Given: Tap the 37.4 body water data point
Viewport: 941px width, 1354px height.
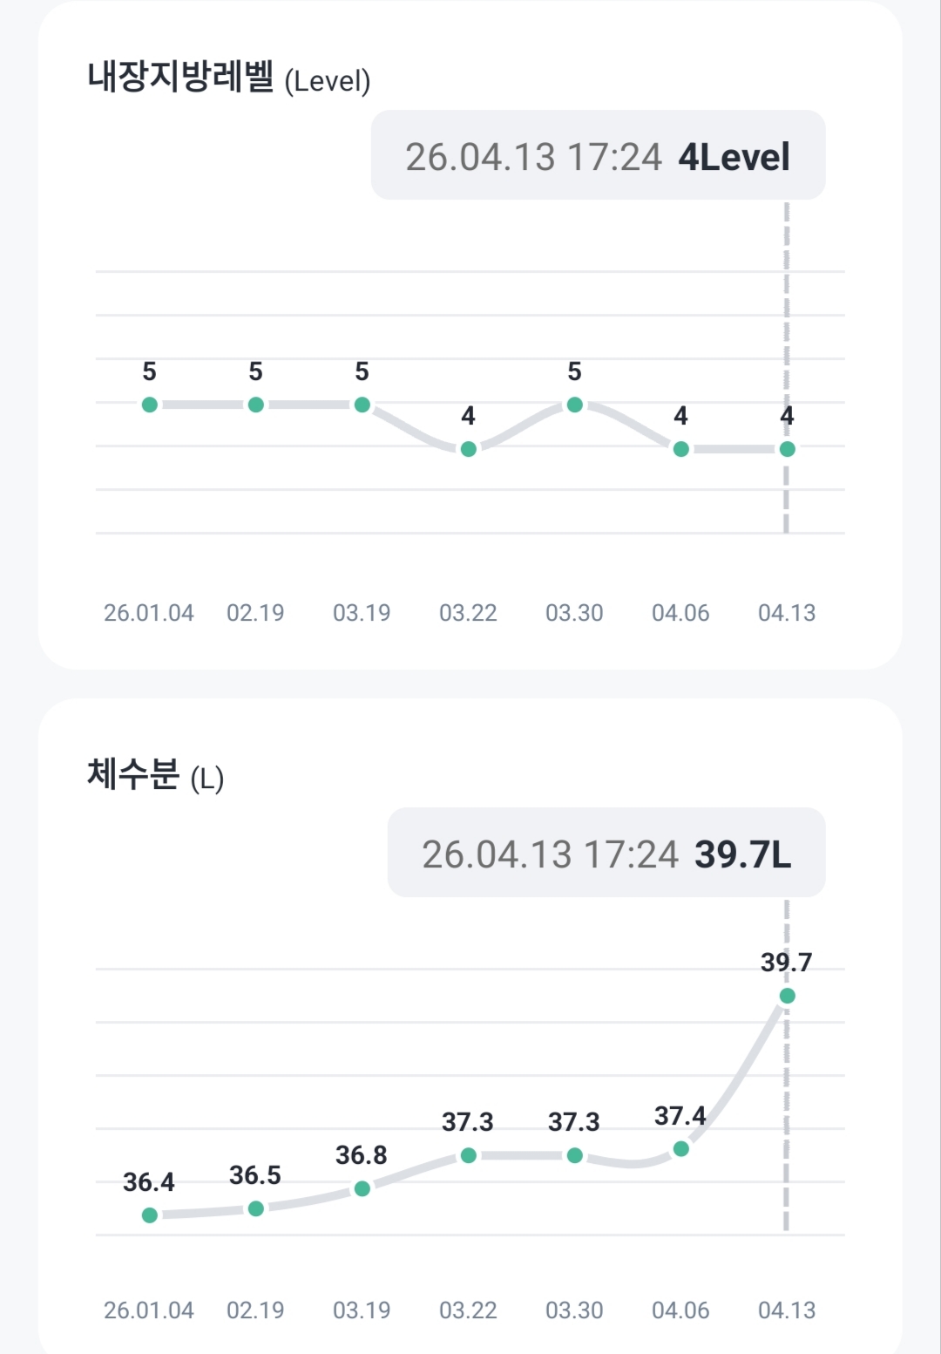Looking at the screenshot, I should pos(681,1149).
